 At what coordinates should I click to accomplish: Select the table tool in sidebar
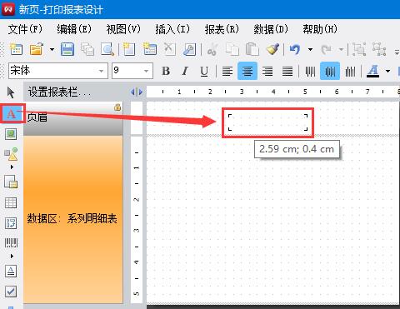click(11, 203)
